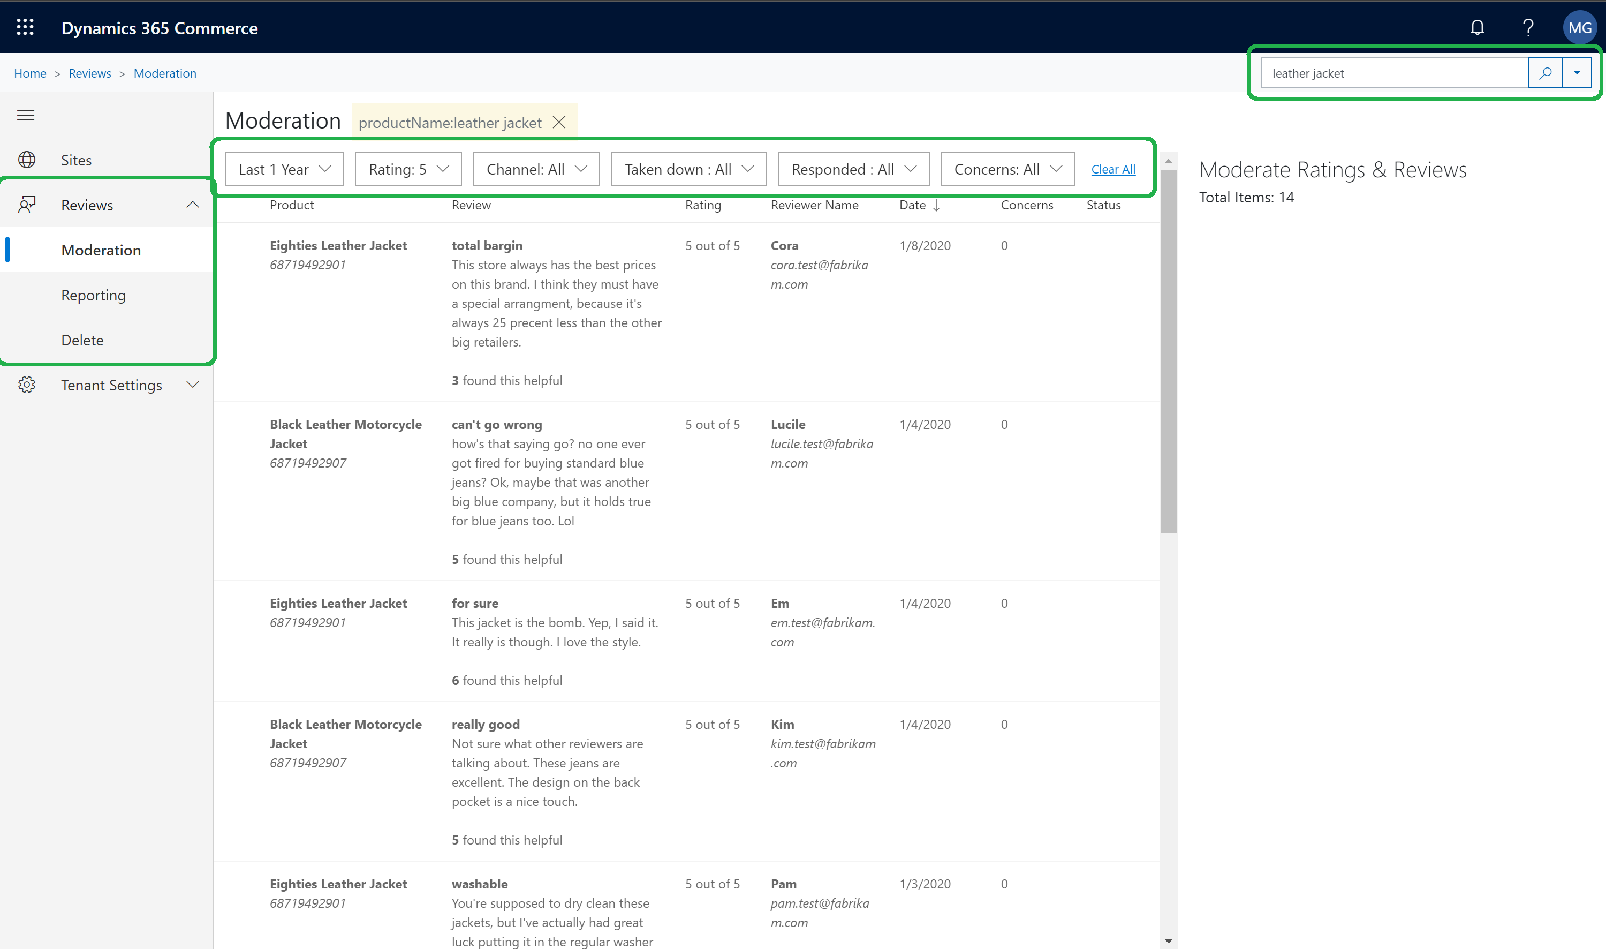The height and width of the screenshot is (949, 1606).
Task: Open the Delete menu item
Action: (x=82, y=339)
